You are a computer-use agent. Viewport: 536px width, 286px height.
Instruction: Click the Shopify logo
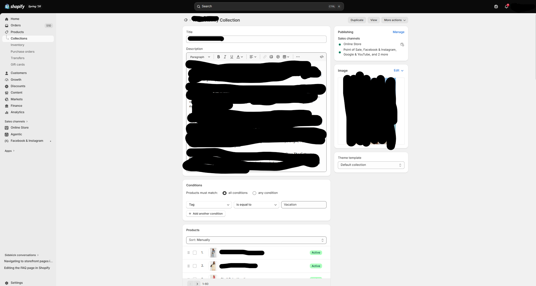[x=15, y=6]
